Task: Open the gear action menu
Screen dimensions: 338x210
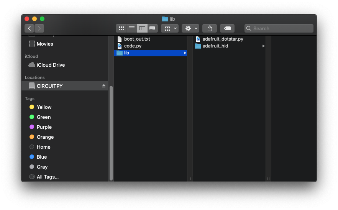Action: tap(190, 28)
